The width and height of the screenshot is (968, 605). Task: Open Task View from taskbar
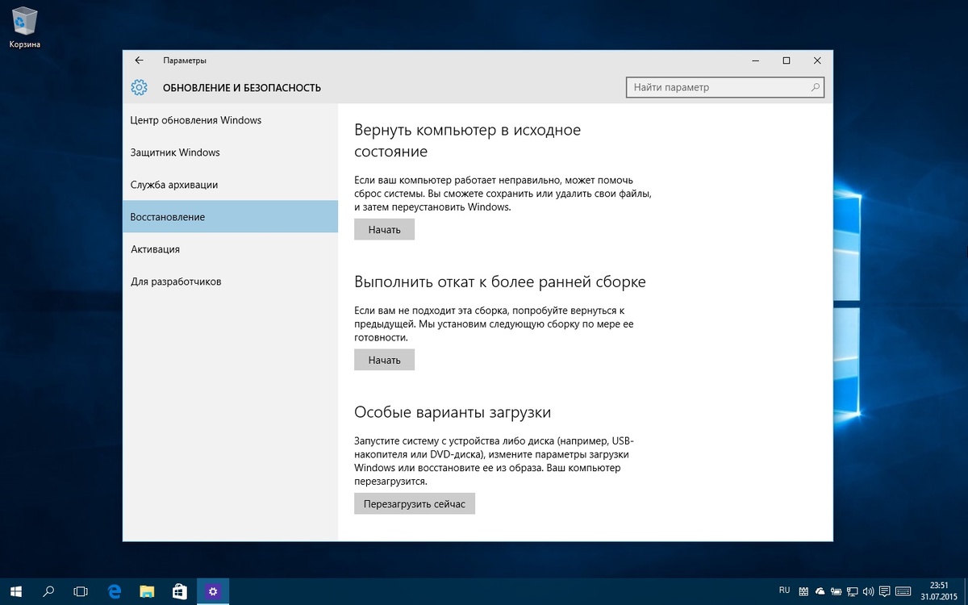click(x=81, y=591)
